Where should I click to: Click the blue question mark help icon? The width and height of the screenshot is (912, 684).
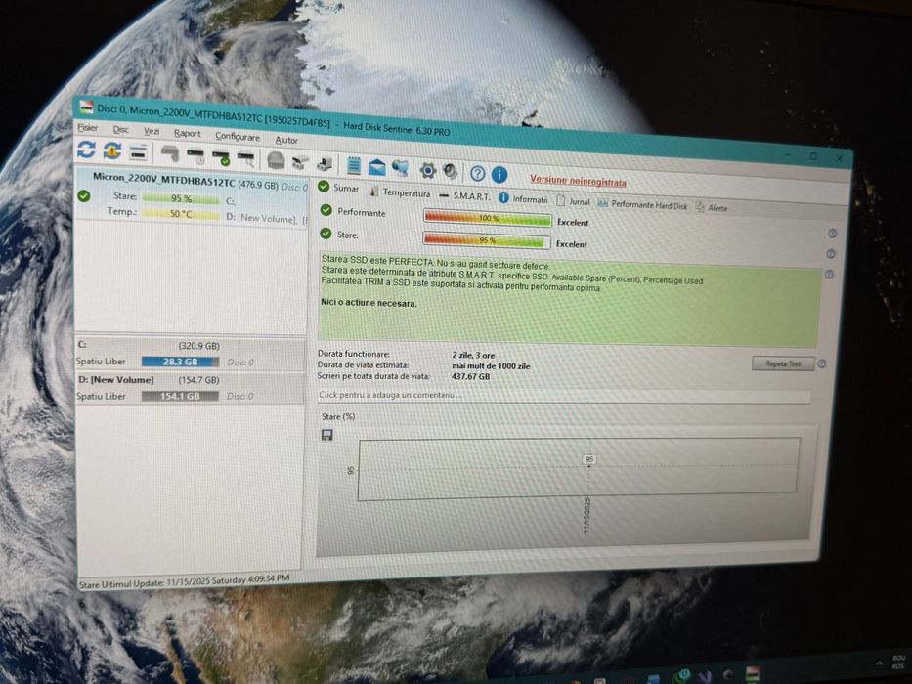pos(478,173)
